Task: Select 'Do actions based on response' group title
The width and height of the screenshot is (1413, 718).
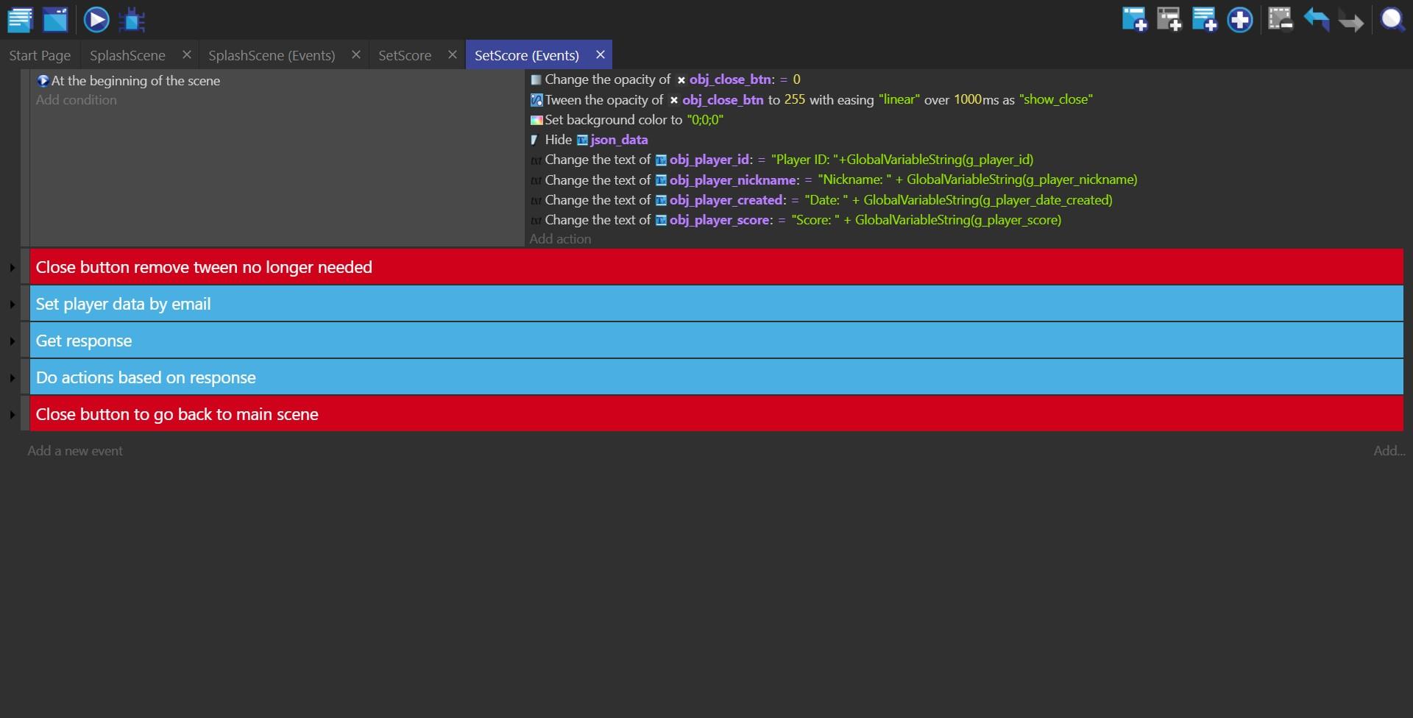Action: coord(146,377)
